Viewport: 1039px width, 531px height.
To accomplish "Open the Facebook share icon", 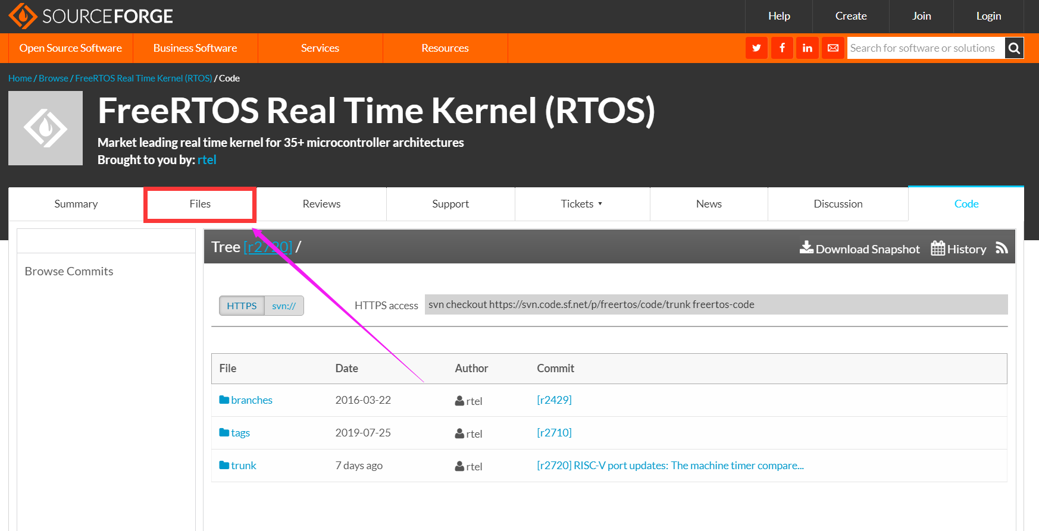I will point(782,48).
